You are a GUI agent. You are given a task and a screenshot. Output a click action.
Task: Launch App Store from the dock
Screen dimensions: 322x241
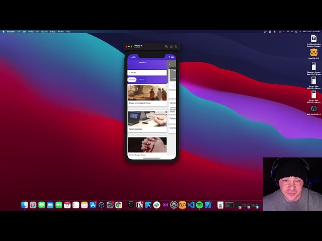93,205
